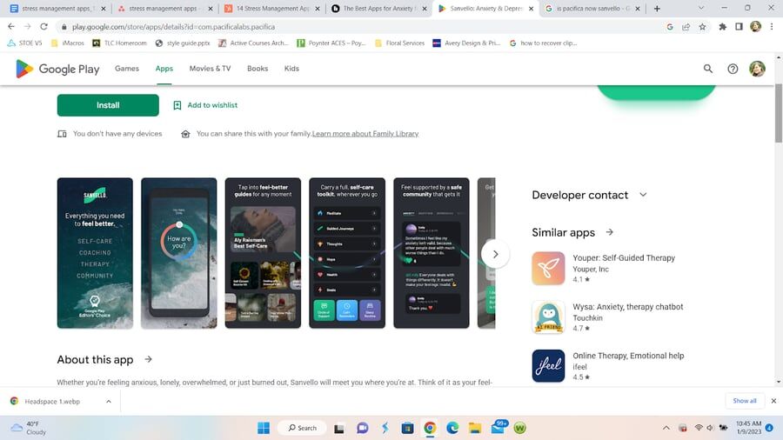This screenshot has width=783, height=440.
Task: Click Show all downloads
Action: [x=745, y=401]
